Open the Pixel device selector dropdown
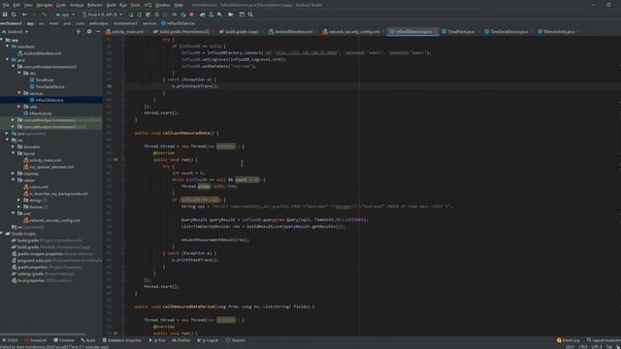Screen dimensions: 621x349 coord(103,15)
